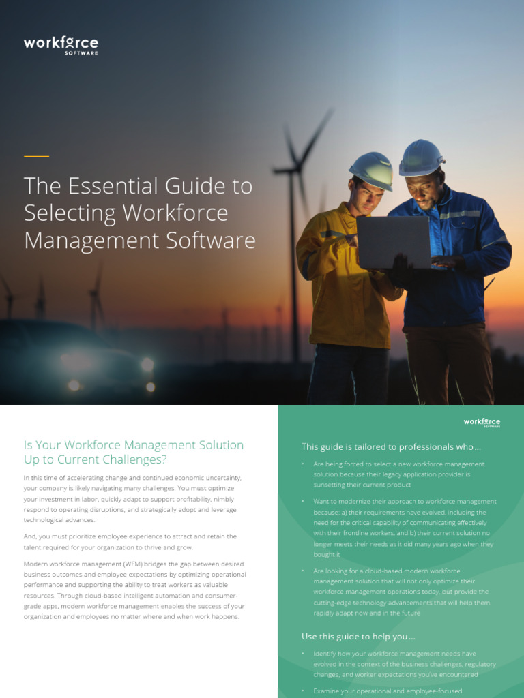The width and height of the screenshot is (524, 698).
Task: Click the small workforce logo on the green panel
Action: point(482,423)
